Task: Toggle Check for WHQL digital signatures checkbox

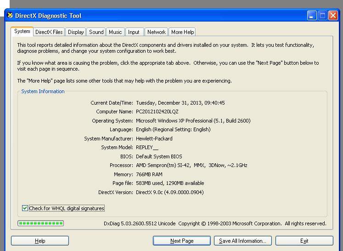Action: point(25,208)
